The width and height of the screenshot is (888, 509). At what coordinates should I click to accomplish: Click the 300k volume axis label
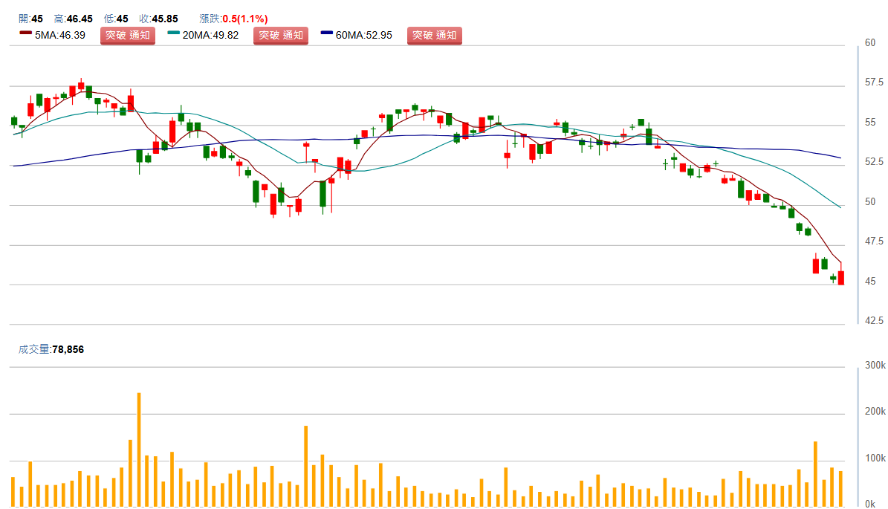point(875,365)
